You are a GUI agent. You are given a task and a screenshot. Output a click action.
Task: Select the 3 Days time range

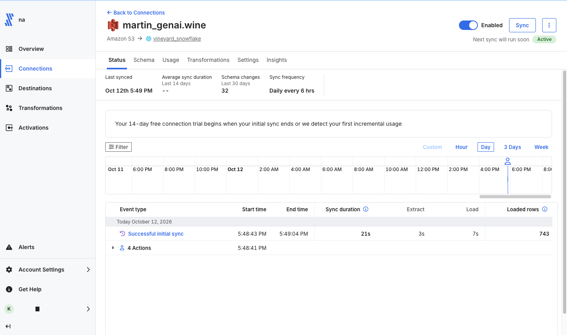point(513,147)
